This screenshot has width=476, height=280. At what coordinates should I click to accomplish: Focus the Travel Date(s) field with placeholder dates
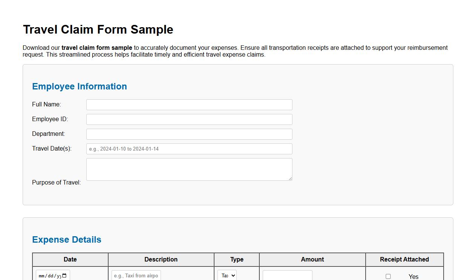tap(189, 149)
